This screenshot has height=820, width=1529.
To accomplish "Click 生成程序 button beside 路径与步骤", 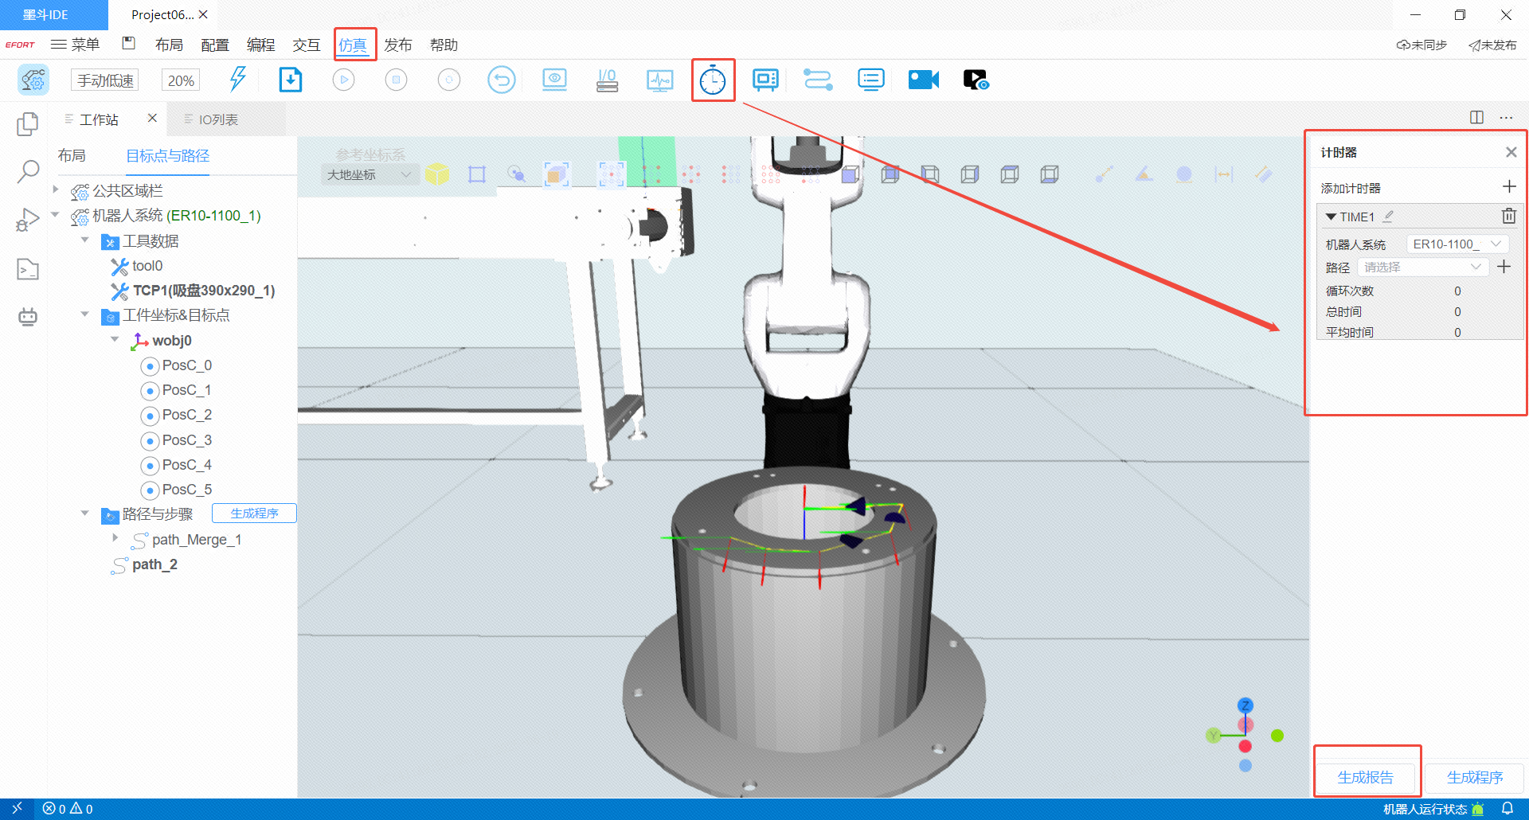I will (254, 513).
